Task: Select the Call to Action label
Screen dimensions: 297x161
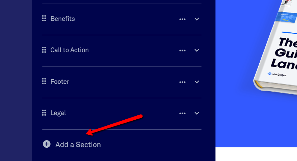Action: click(x=69, y=50)
